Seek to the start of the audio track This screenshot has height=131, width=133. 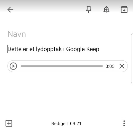(x=21, y=66)
